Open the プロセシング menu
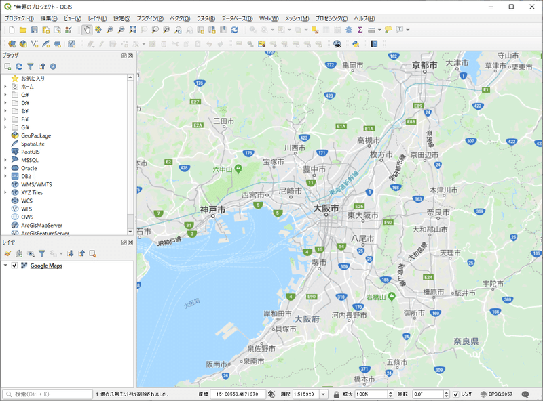The width and height of the screenshot is (543, 401). [x=331, y=18]
